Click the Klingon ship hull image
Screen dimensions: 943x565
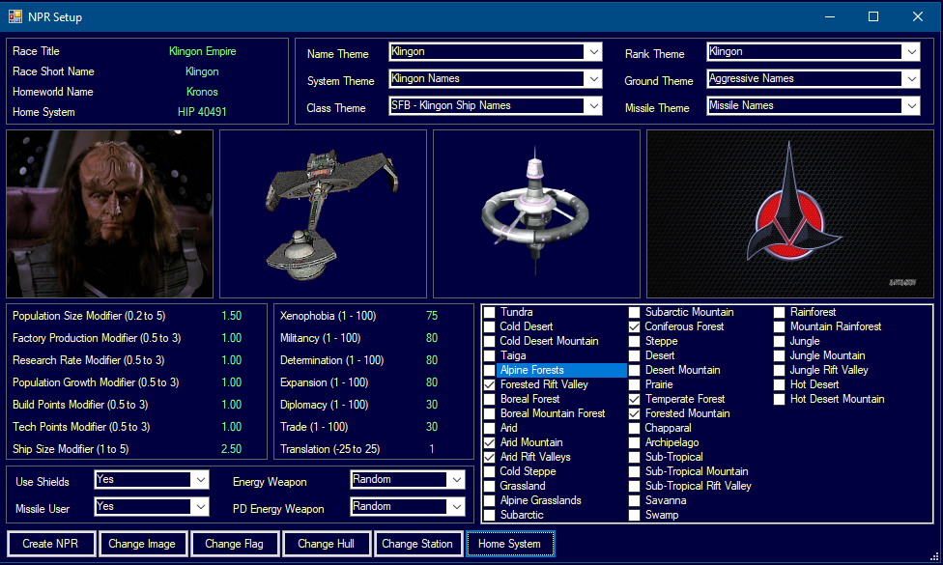pos(323,214)
